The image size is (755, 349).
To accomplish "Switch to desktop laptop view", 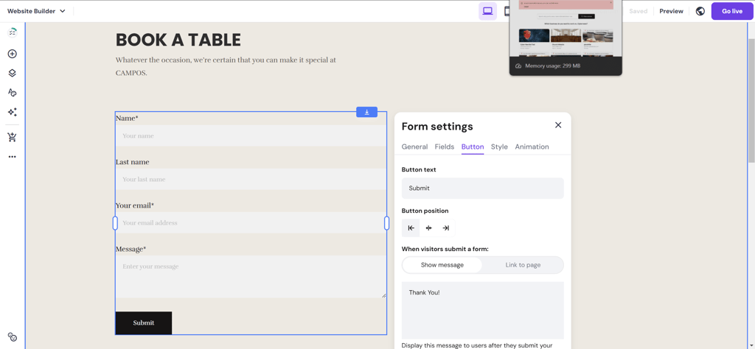I will point(487,11).
